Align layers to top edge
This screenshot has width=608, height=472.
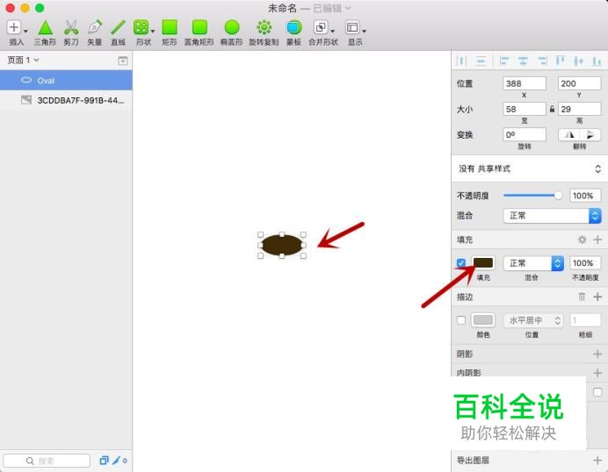[x=561, y=61]
